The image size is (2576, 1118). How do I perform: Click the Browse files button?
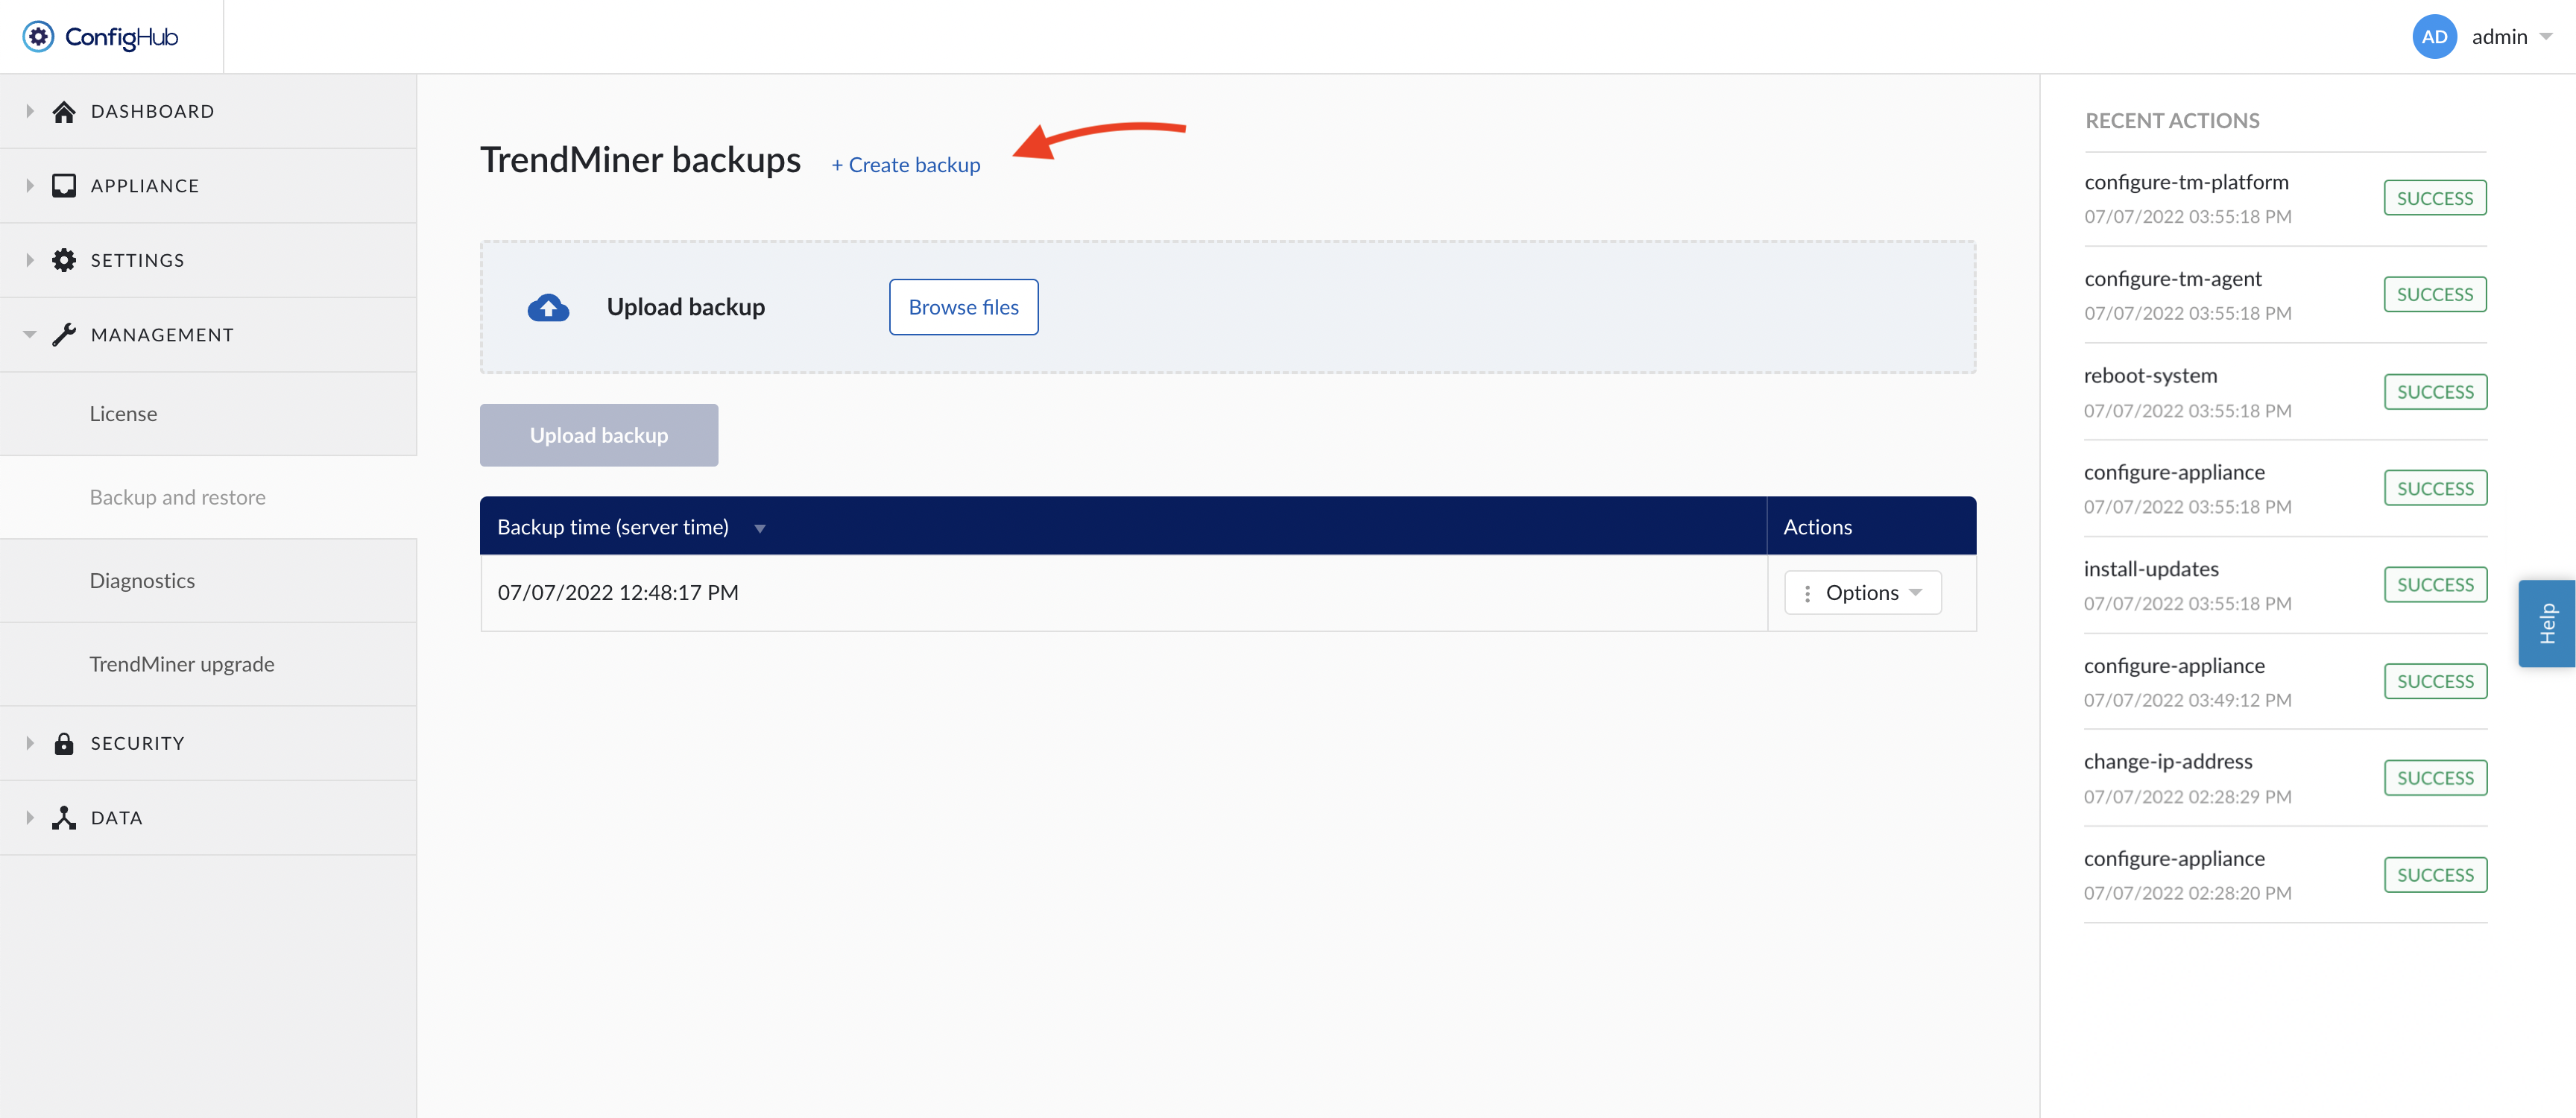[x=963, y=307]
